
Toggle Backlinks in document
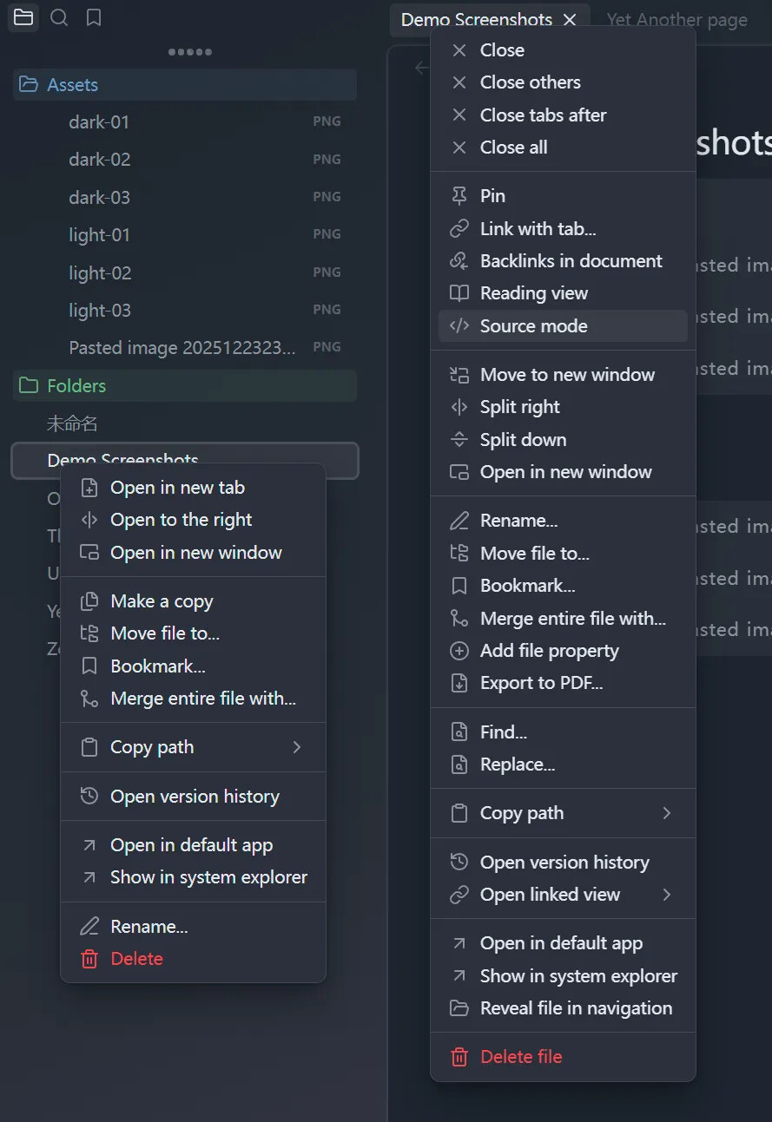pos(571,261)
